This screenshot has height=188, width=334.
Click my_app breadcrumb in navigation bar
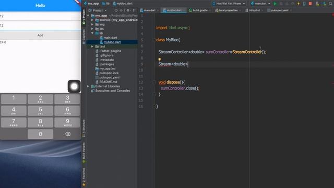coord(92,4)
